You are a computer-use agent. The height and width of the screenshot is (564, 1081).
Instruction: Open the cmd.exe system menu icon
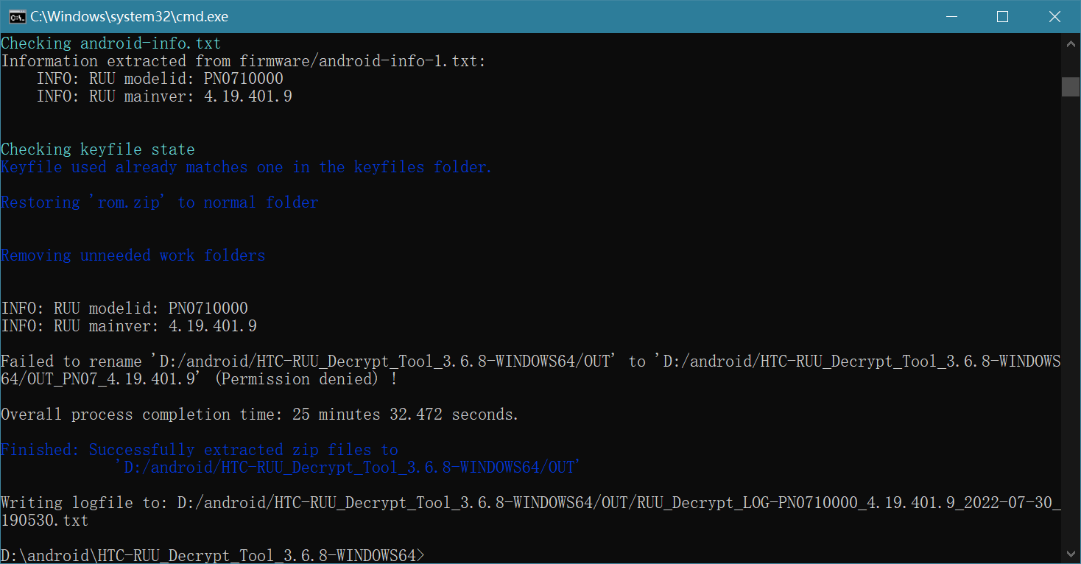16,16
